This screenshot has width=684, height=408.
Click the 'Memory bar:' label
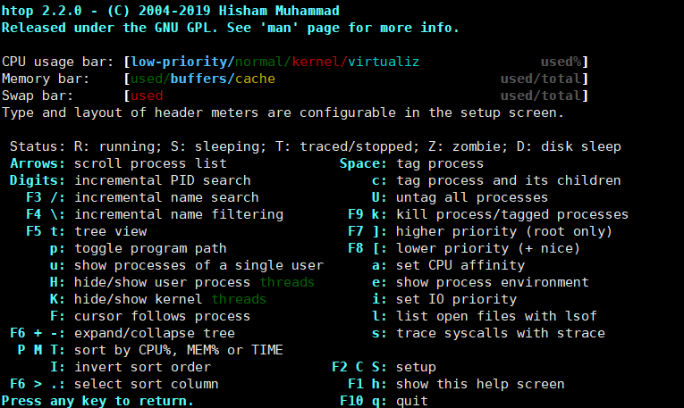[x=46, y=79]
